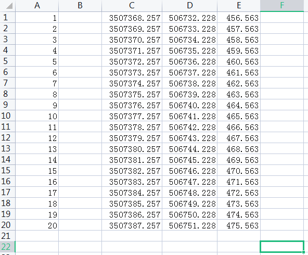This screenshot has height=255, width=308.
Task: Select column B header
Action: (x=80, y=6)
